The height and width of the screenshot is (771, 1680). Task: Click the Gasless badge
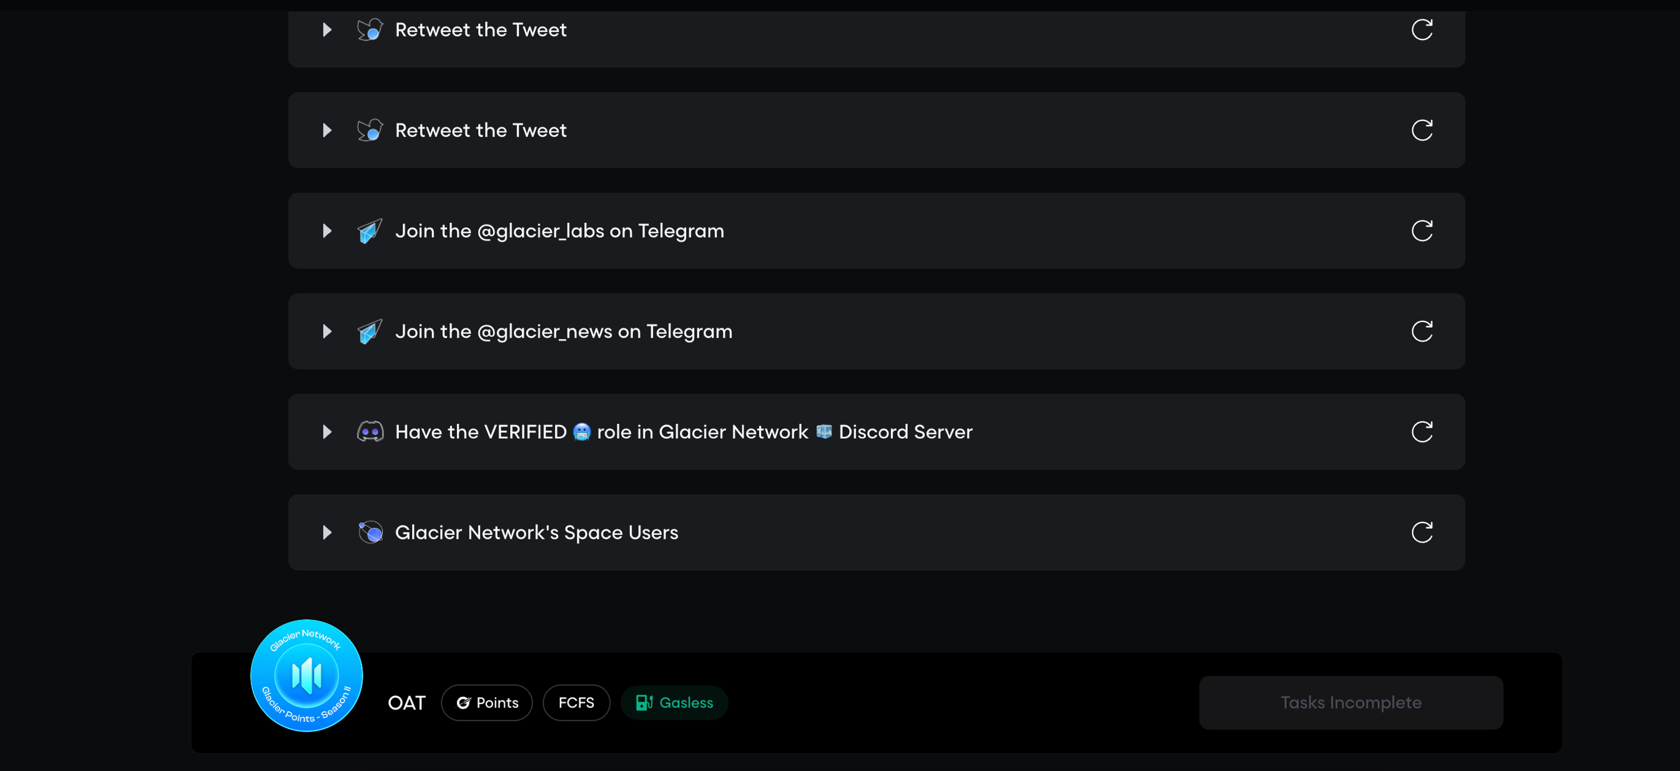pyautogui.click(x=674, y=702)
